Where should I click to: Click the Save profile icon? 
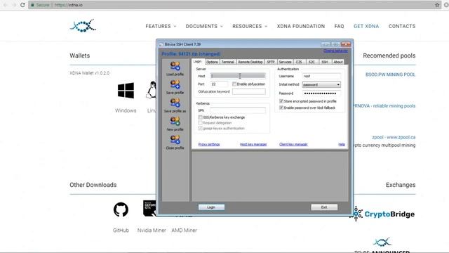click(x=175, y=84)
